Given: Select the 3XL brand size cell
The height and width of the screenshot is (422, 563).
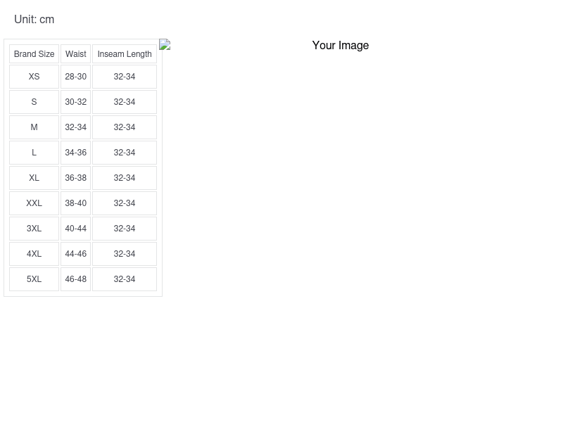Looking at the screenshot, I should pyautogui.click(x=34, y=229).
